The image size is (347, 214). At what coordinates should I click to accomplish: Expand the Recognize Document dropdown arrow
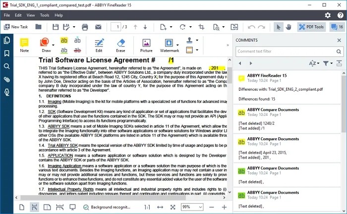(x=223, y=27)
